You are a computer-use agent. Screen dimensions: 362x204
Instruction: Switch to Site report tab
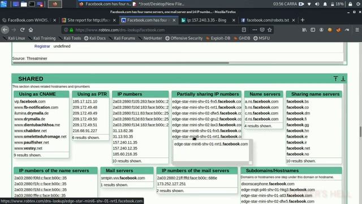click(89, 20)
